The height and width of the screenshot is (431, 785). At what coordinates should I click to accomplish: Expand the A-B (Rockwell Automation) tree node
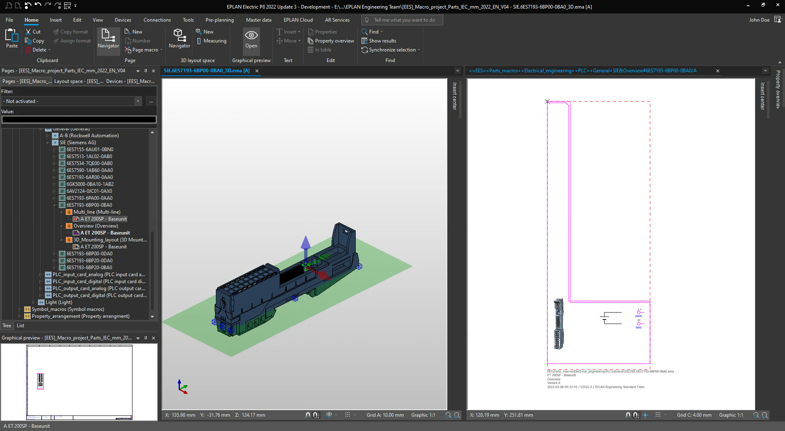point(48,136)
